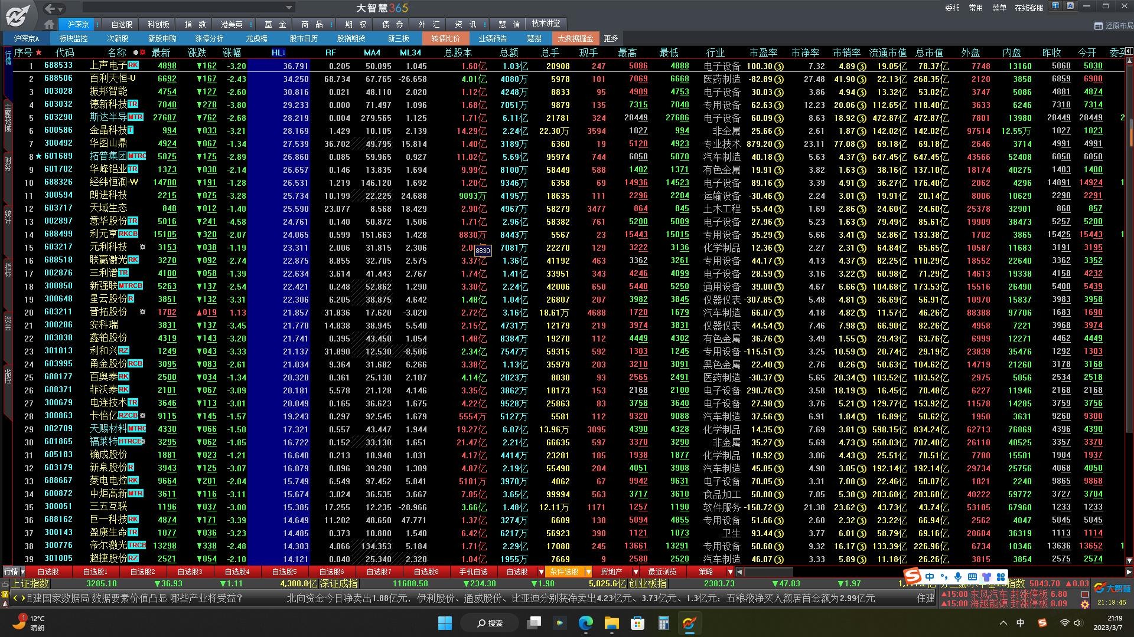Click the MTRC badge on 新强联
The height and width of the screenshot is (637, 1134).
coord(131,286)
